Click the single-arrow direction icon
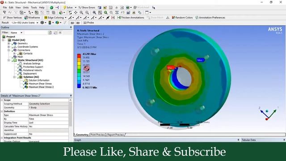 [108, 17]
